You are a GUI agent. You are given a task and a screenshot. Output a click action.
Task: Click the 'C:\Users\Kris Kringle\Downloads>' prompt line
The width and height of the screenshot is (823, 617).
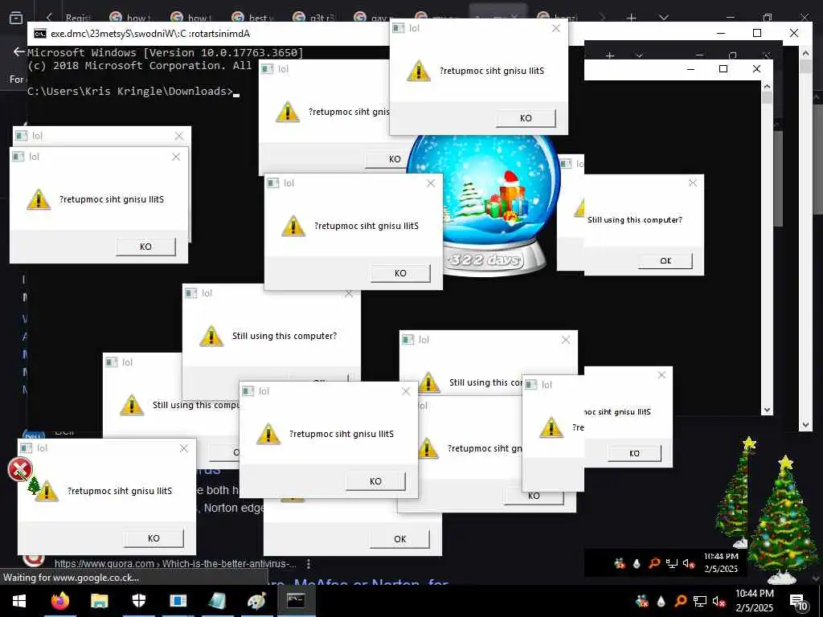coord(129,92)
